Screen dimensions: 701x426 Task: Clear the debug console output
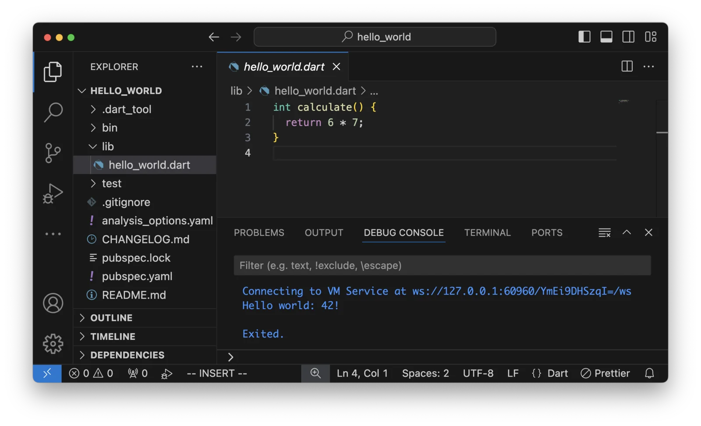pos(605,232)
